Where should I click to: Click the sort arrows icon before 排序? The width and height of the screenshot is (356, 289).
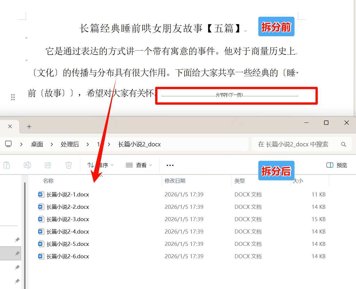click(91, 165)
